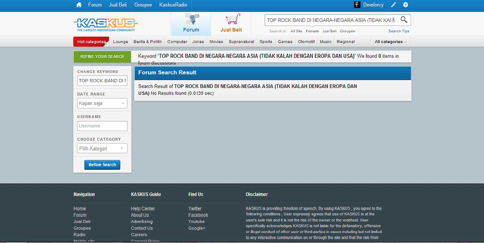Open the About Us link

tap(140, 215)
